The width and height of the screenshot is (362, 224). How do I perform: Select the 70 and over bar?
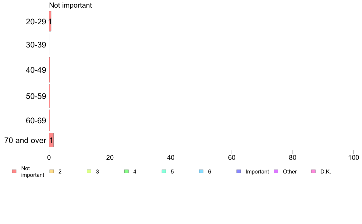(x=51, y=140)
